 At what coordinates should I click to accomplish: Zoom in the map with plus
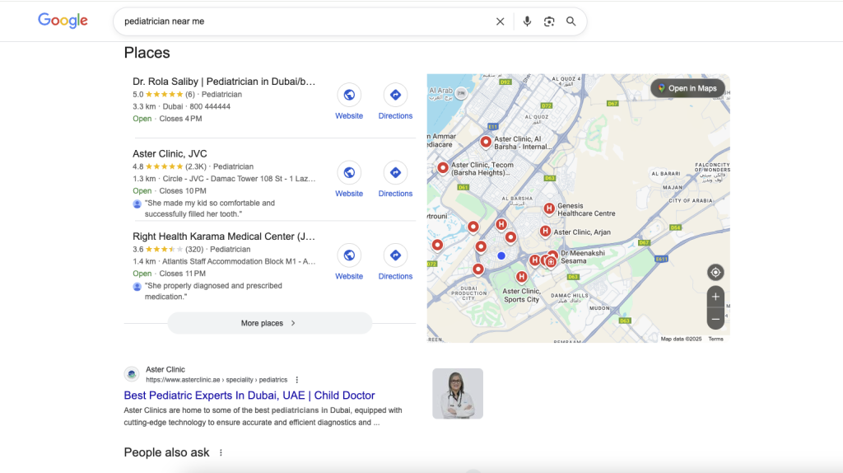(715, 297)
